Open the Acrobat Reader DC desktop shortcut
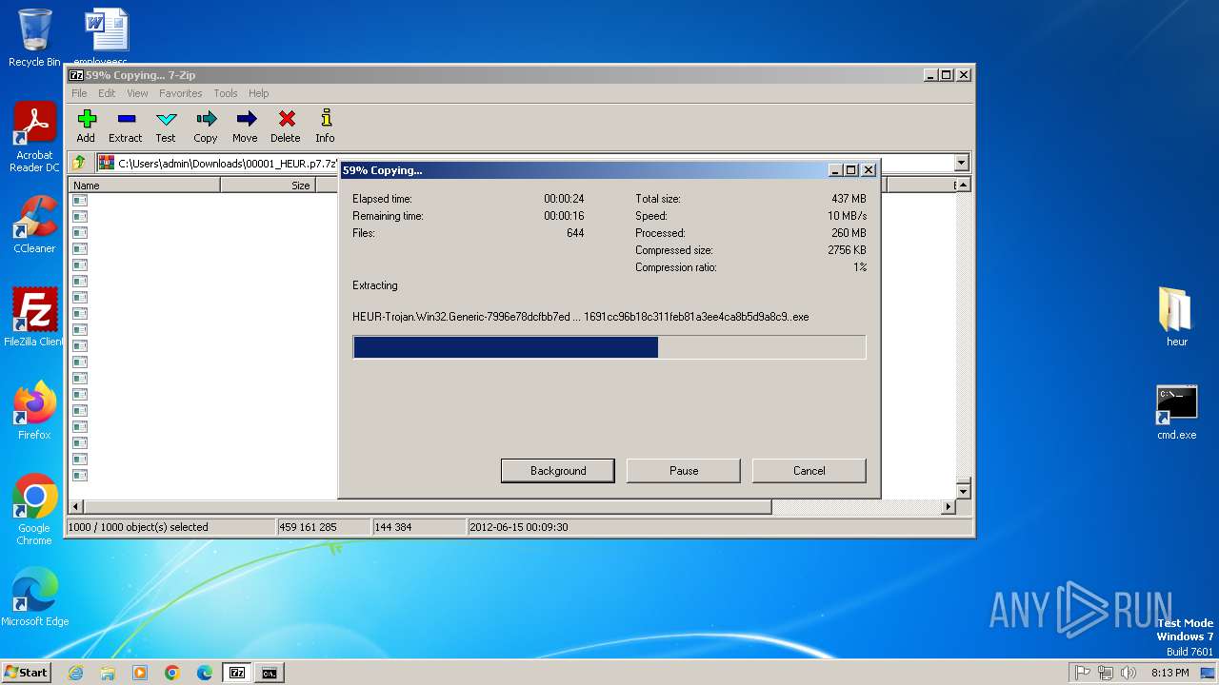Screen dimensions: 1219x685 point(34,137)
